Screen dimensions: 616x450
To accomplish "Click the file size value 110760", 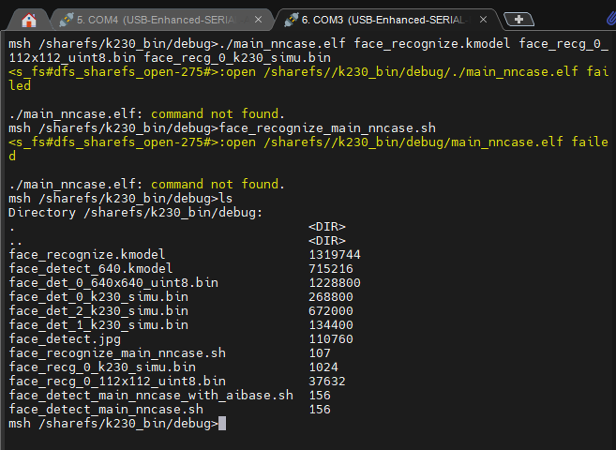I will click(331, 339).
